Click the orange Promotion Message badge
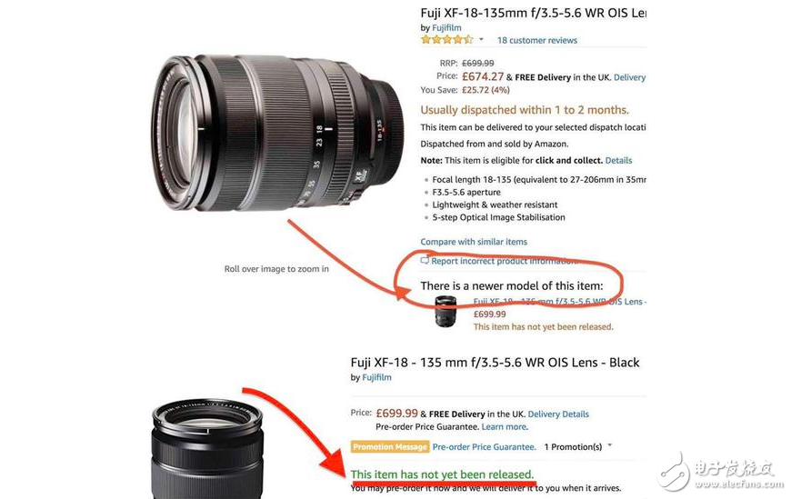 point(390,447)
